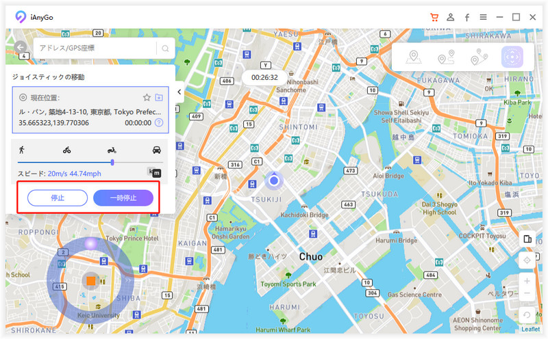
Task: Toggle the km/m unit switch
Action: pos(154,172)
